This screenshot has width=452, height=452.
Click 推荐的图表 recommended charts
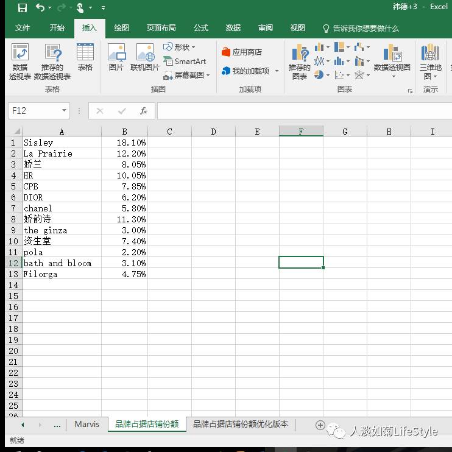(x=300, y=62)
